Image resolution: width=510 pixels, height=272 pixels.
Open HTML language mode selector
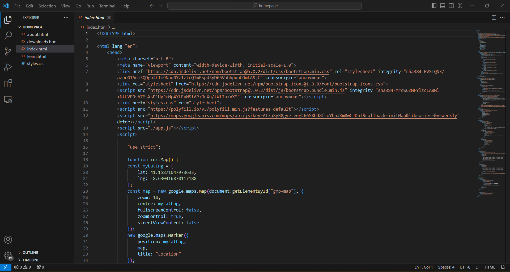[x=490, y=267]
